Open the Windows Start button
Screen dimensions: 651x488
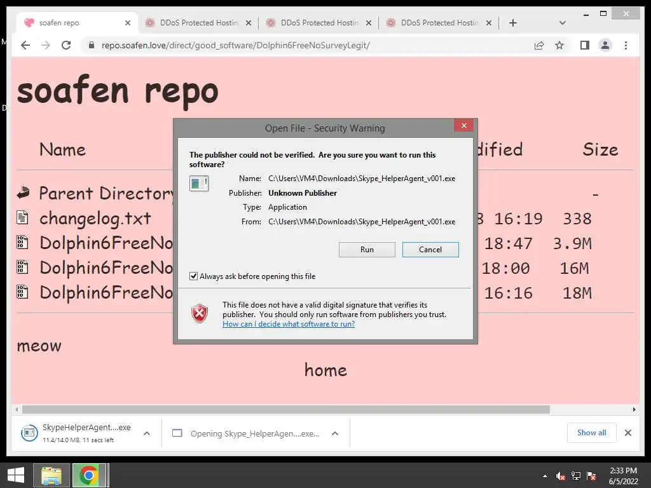(16, 475)
